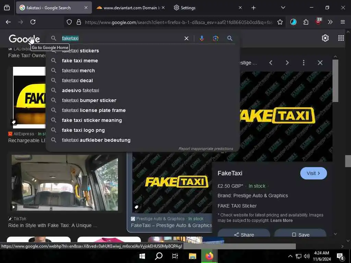Open the extension with the 23 badge

[318, 21]
